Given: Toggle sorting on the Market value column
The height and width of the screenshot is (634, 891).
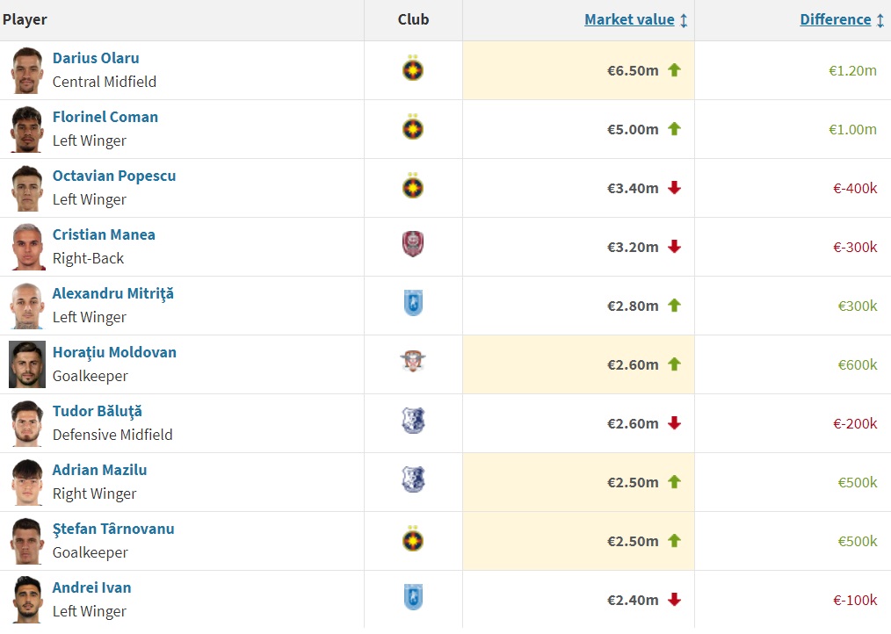Looking at the screenshot, I should pyautogui.click(x=629, y=19).
